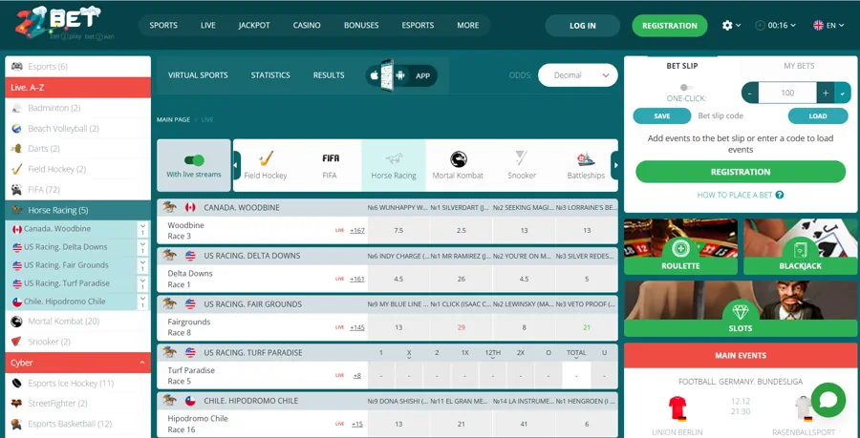Click the bet slip LOAD button
The image size is (860, 438).
click(818, 116)
